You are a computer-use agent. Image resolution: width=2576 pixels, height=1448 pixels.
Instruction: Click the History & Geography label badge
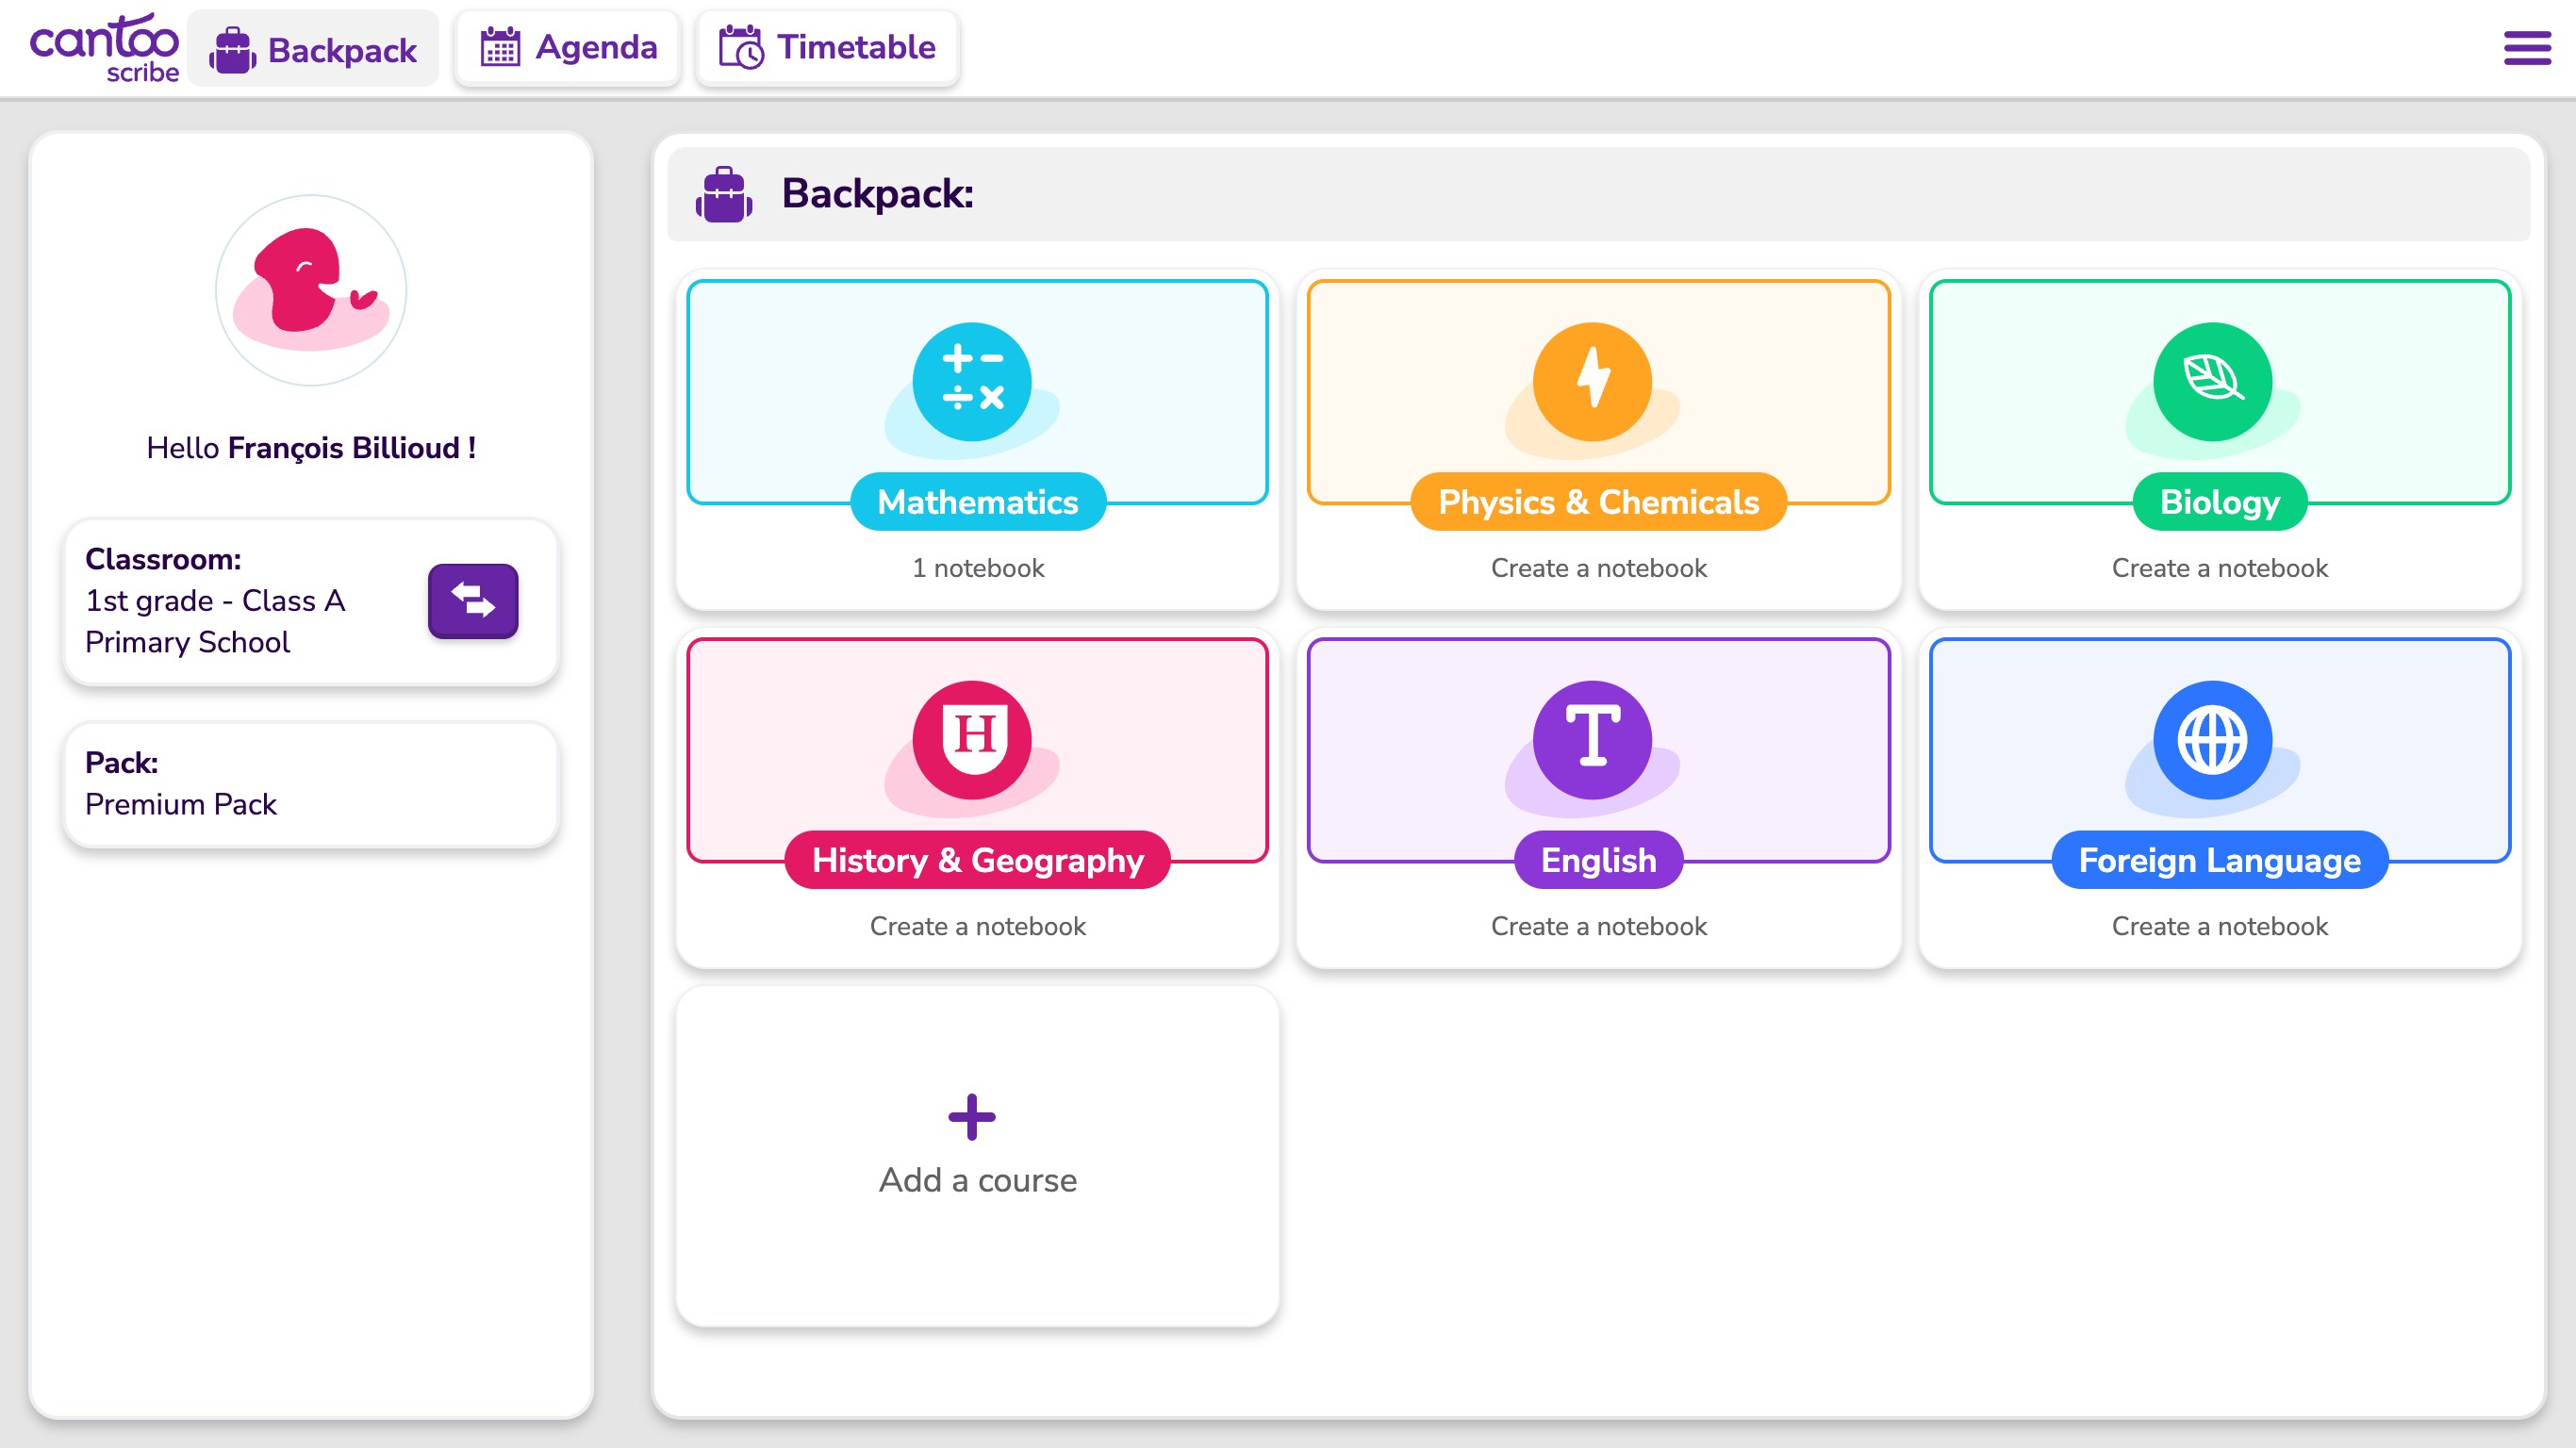[x=977, y=860]
